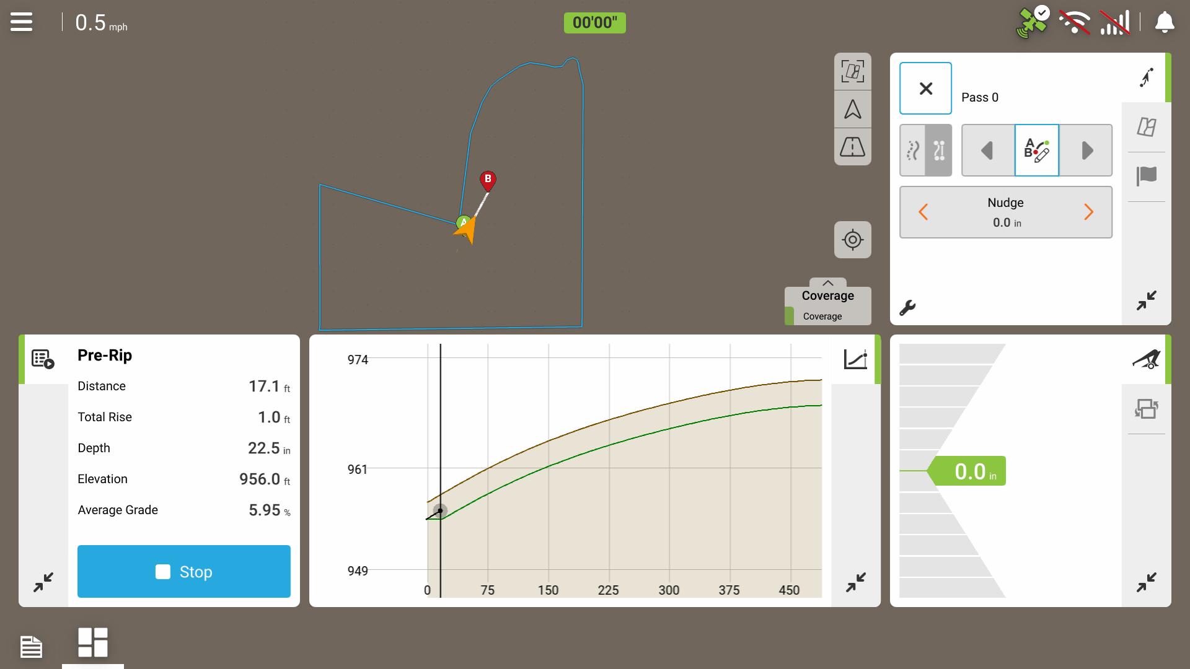
Task: Open the Wi-Fi disconnected status icon
Action: (x=1074, y=22)
